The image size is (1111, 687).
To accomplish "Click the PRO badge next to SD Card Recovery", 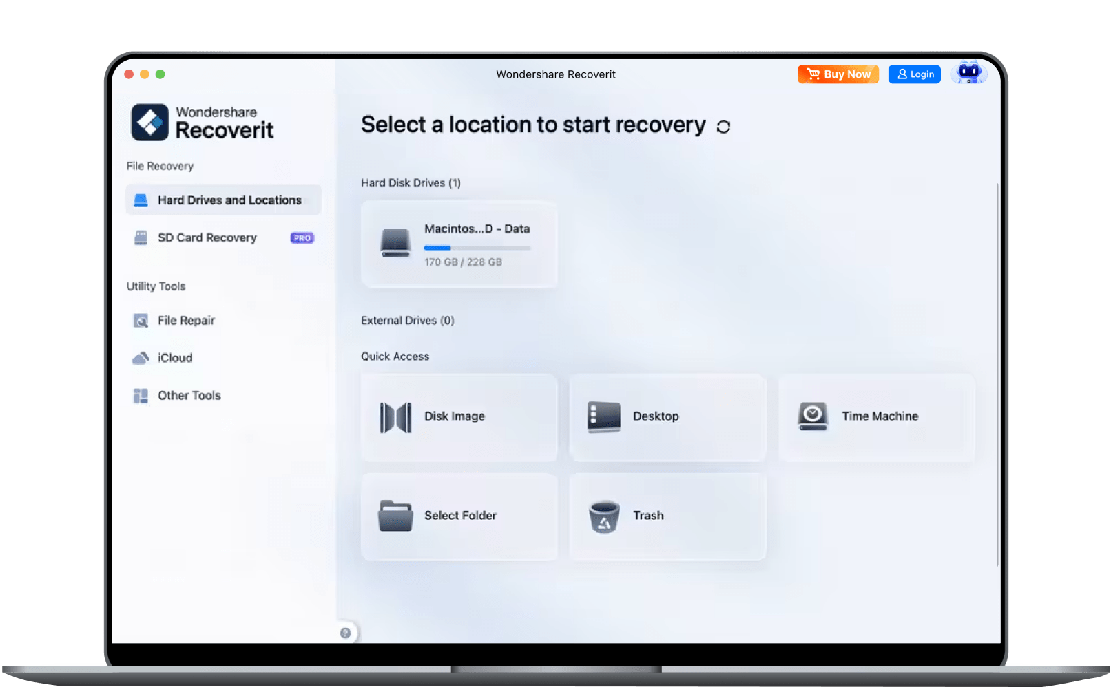I will pyautogui.click(x=302, y=238).
